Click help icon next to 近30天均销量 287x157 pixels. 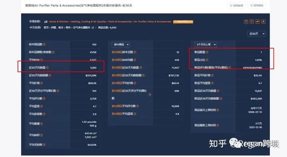47,68
